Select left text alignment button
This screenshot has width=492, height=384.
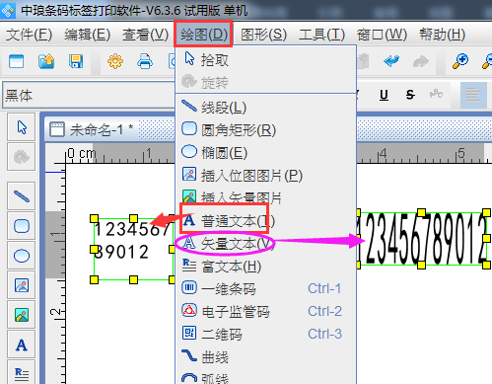pos(473,96)
